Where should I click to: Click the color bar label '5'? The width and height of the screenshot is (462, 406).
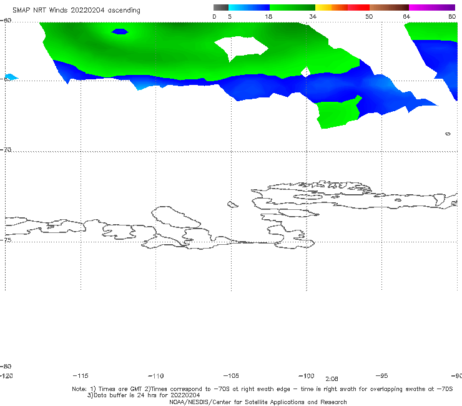230,16
